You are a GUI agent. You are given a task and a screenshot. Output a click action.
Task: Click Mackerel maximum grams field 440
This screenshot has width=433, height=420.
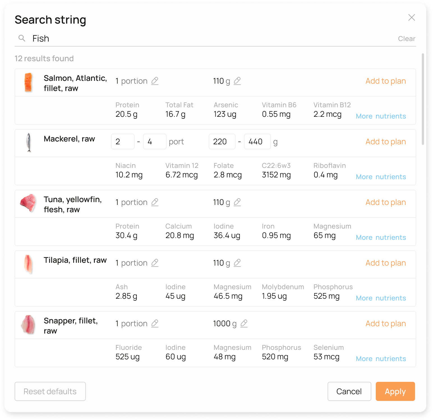coord(257,141)
